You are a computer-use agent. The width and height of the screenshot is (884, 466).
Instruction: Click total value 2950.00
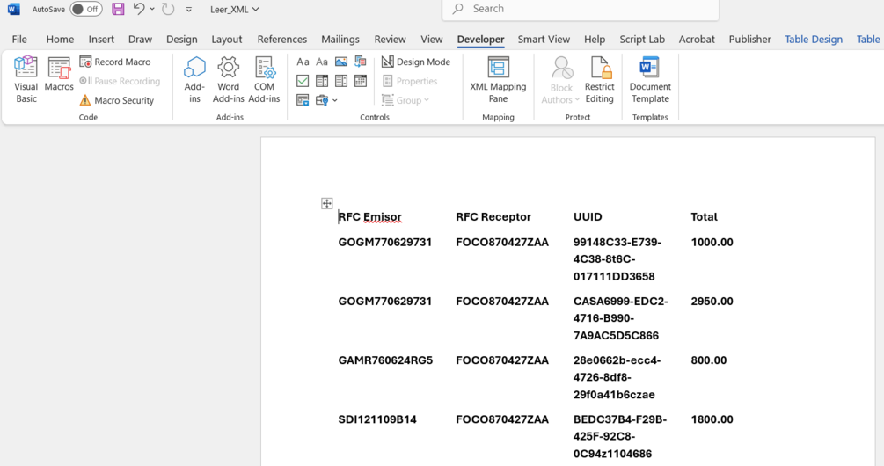(712, 302)
